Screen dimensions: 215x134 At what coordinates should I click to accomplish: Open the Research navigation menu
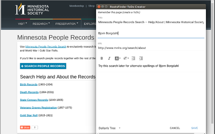[x=41, y=24]
